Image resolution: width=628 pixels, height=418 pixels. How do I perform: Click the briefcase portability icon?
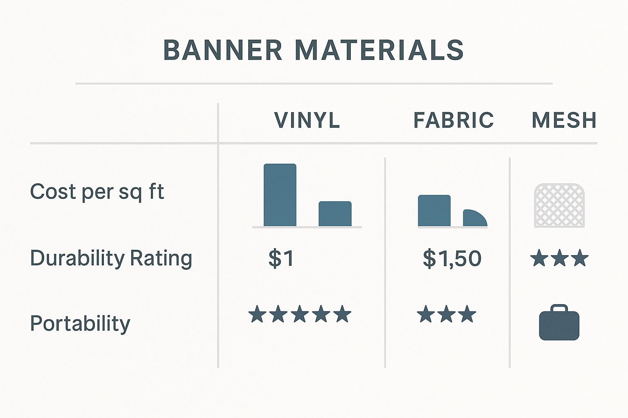[x=559, y=323]
